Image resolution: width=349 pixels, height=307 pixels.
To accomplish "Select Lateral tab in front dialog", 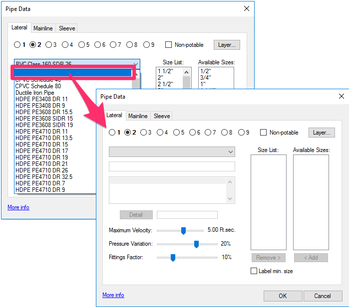I will click(x=114, y=115).
